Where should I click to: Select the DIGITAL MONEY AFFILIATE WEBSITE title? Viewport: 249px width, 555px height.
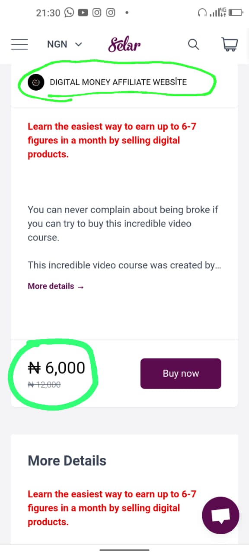click(118, 82)
